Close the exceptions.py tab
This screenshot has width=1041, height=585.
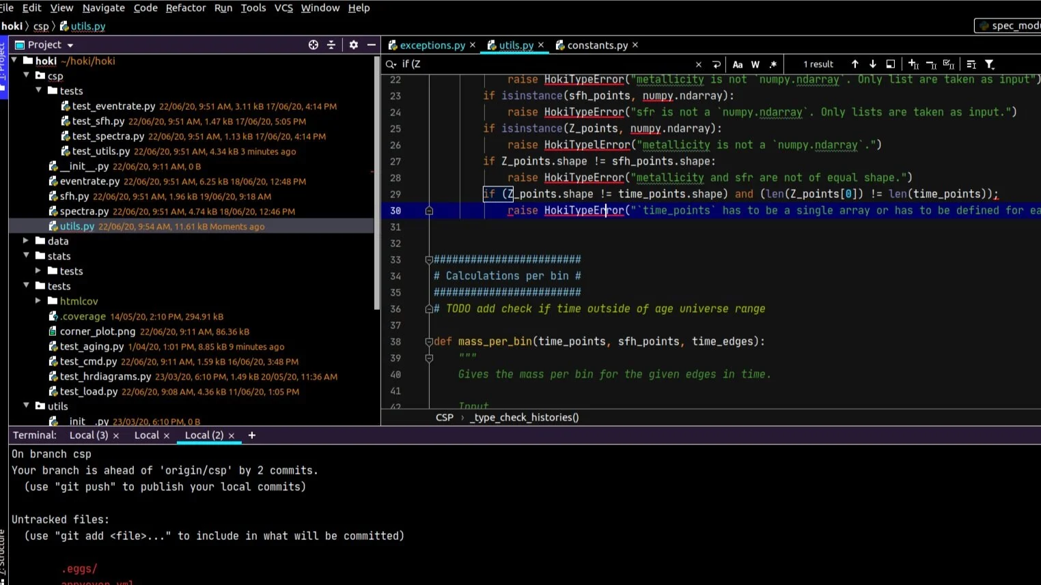pos(472,45)
